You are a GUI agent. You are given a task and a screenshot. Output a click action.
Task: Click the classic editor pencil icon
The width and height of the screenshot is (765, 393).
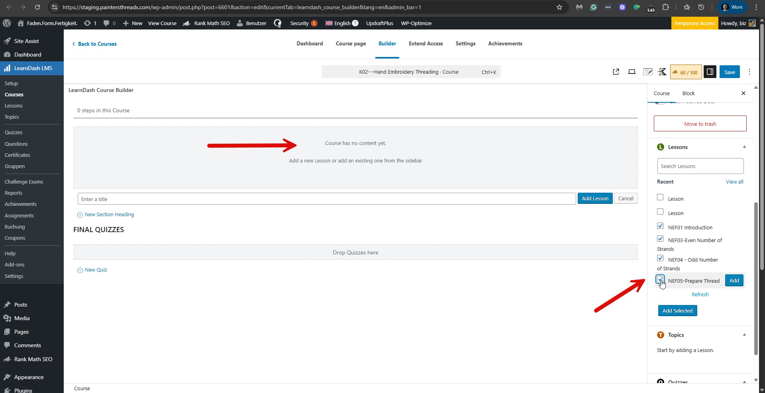tap(647, 72)
